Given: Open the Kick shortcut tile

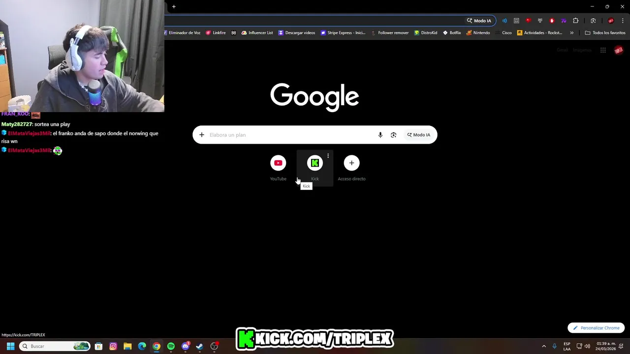Looking at the screenshot, I should coord(315,168).
